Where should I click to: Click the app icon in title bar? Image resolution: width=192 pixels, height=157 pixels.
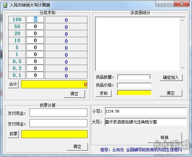point(5,5)
